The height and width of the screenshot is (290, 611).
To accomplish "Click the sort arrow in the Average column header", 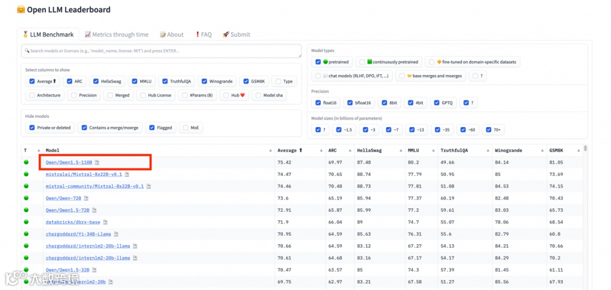I will coord(321,151).
